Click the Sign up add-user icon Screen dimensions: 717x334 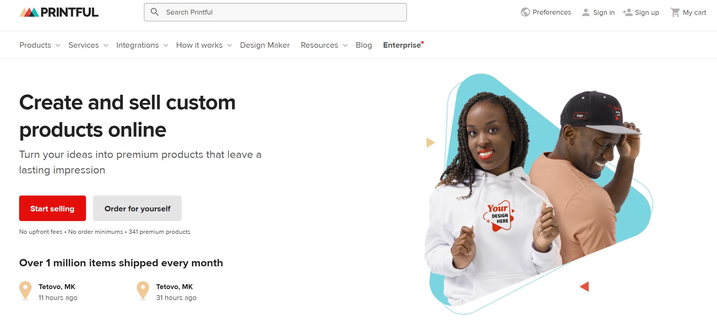tap(627, 12)
